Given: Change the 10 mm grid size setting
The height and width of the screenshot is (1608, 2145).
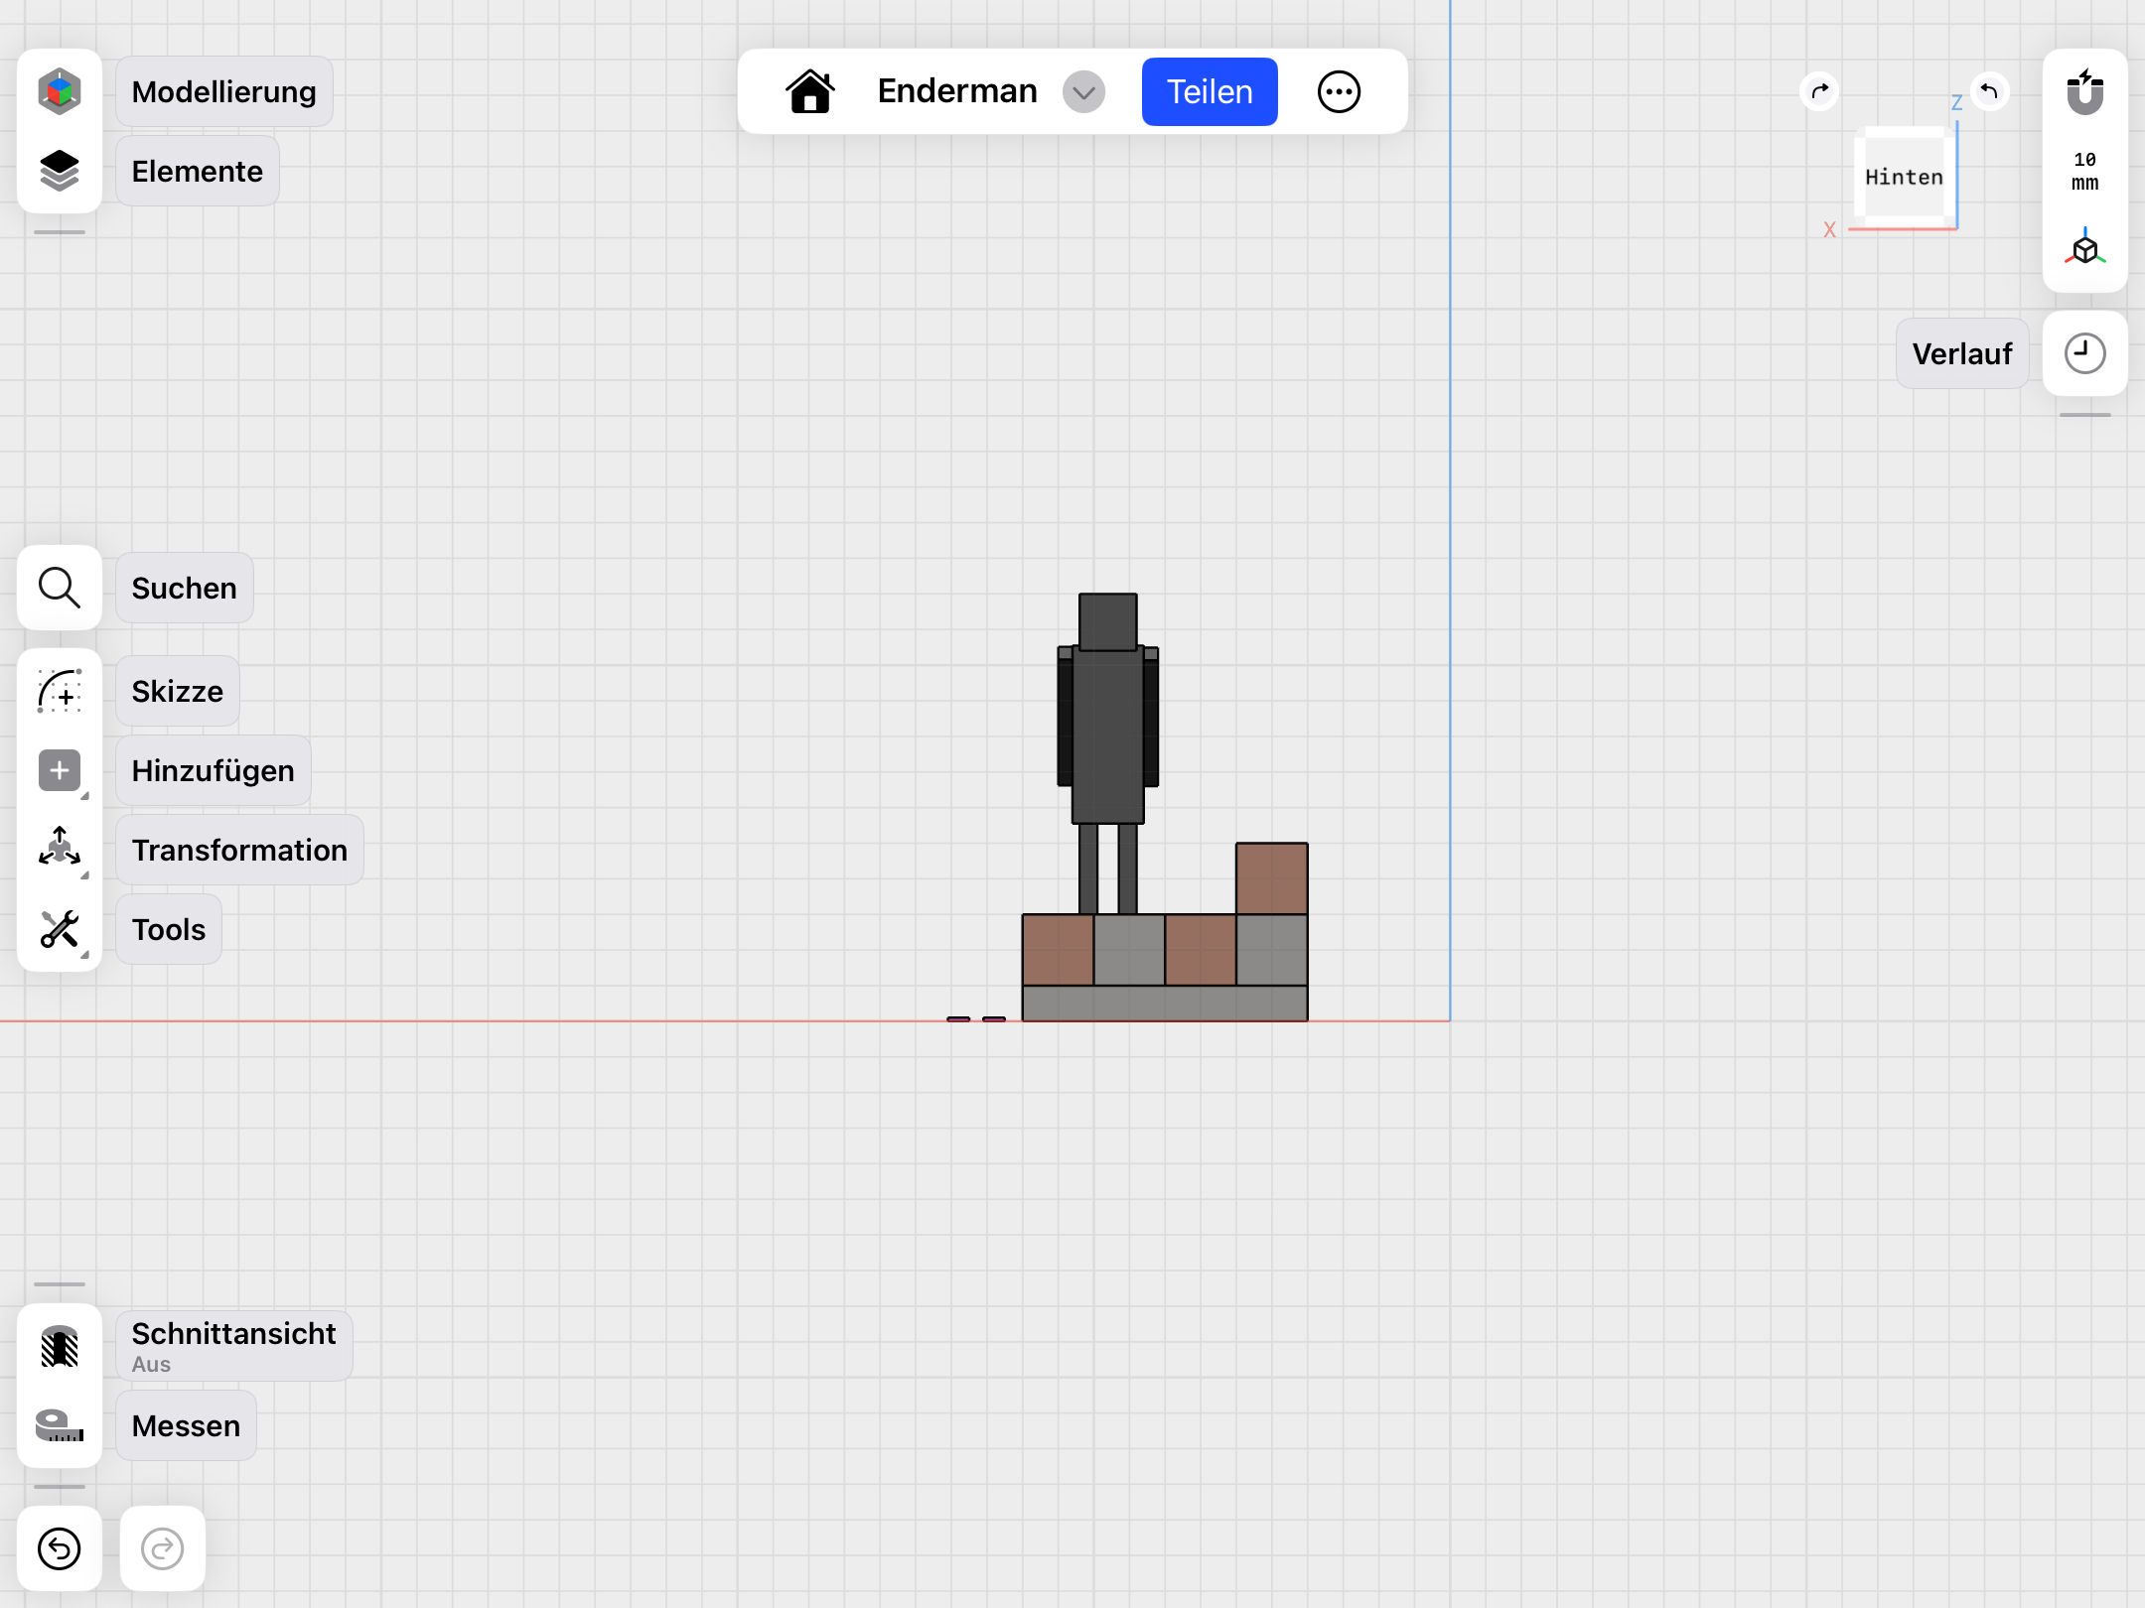Looking at the screenshot, I should point(2085,171).
